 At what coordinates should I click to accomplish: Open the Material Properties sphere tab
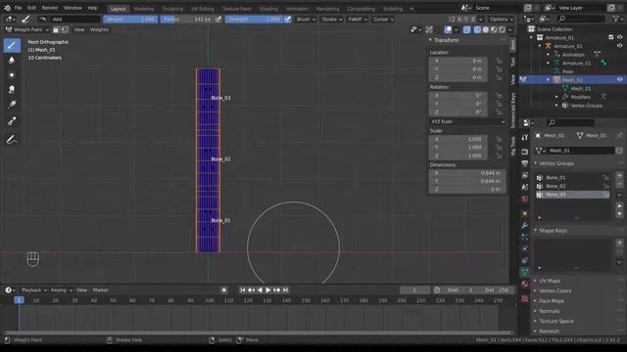pyautogui.click(x=525, y=285)
